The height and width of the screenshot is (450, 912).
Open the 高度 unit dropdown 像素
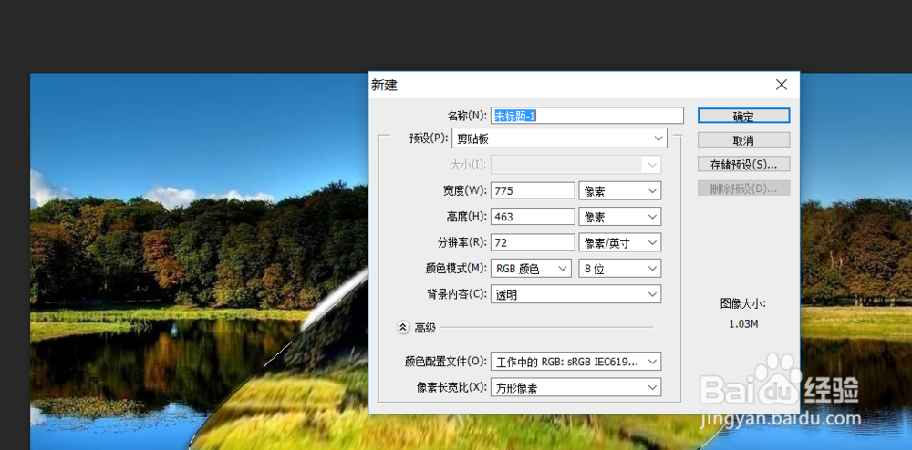(620, 217)
